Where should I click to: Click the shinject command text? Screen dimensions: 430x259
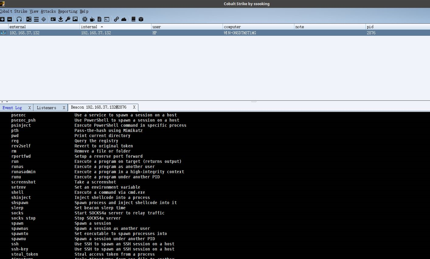pyautogui.click(x=21, y=197)
